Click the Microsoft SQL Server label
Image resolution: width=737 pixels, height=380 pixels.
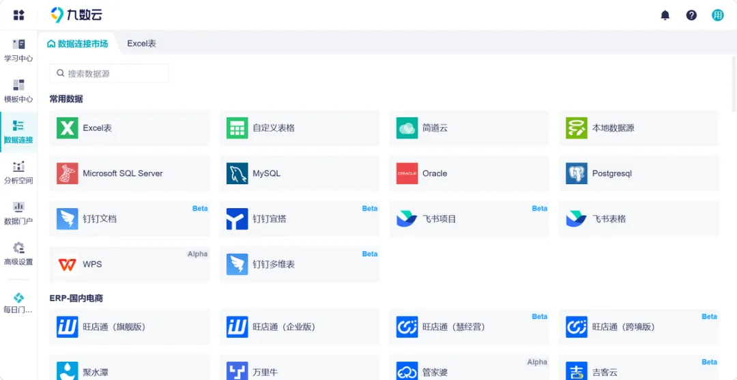click(x=123, y=173)
